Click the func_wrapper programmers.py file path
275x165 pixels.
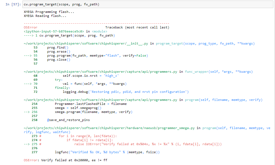(100, 72)
